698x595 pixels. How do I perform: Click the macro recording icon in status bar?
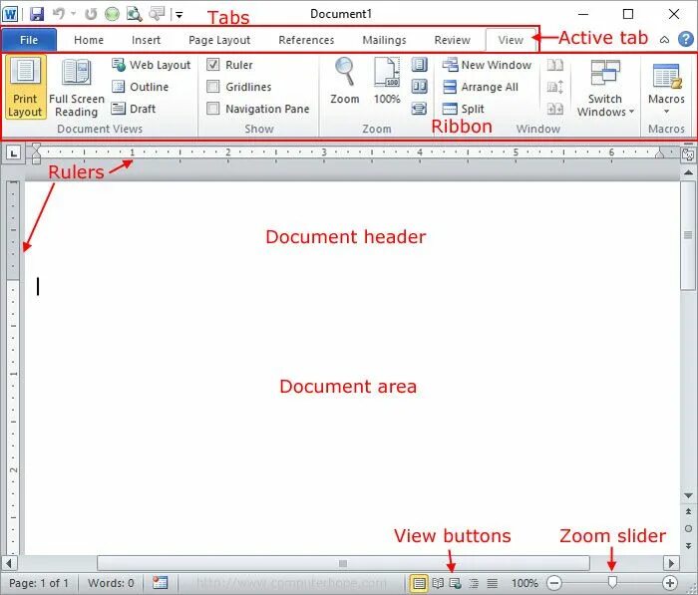[x=160, y=582]
